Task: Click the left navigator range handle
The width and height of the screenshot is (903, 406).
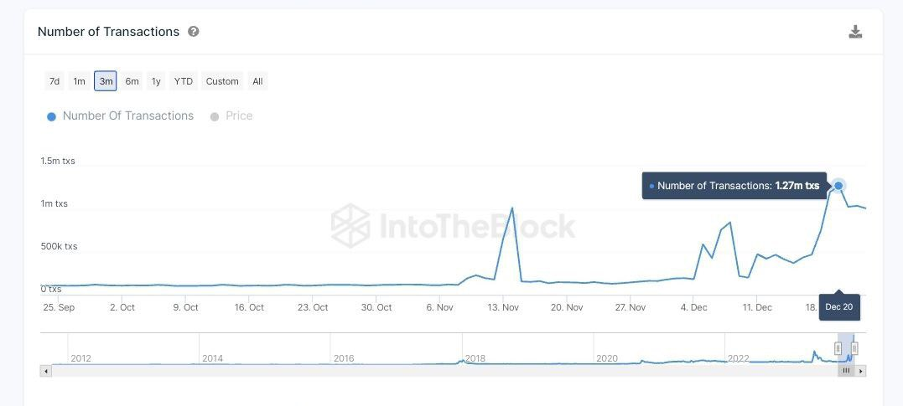Action: click(838, 348)
